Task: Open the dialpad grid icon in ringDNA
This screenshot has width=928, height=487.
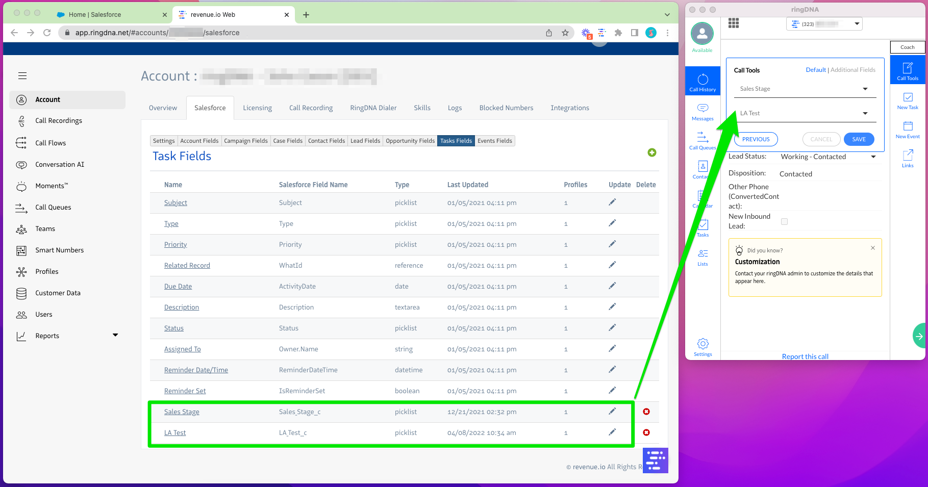Action: pyautogui.click(x=734, y=23)
